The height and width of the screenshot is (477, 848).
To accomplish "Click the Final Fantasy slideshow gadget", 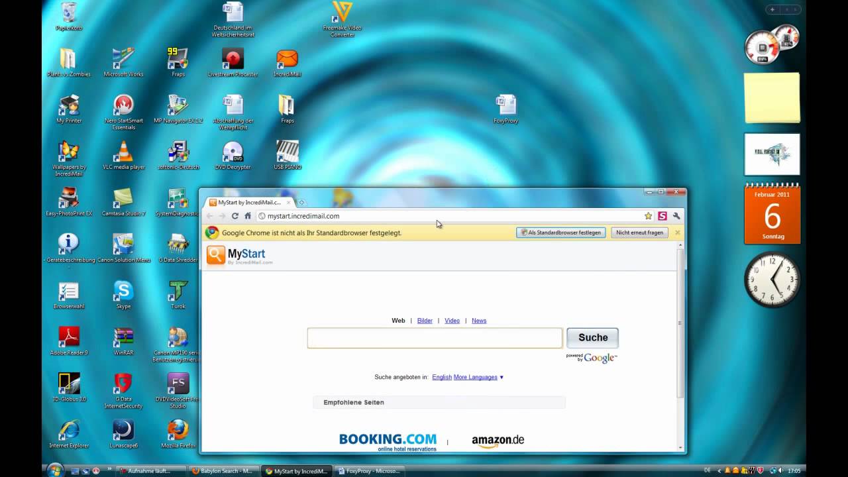I will click(x=772, y=154).
